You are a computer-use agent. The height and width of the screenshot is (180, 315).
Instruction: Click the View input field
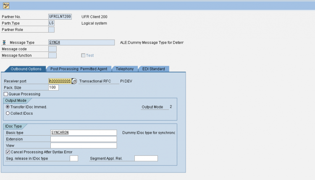click(84, 146)
